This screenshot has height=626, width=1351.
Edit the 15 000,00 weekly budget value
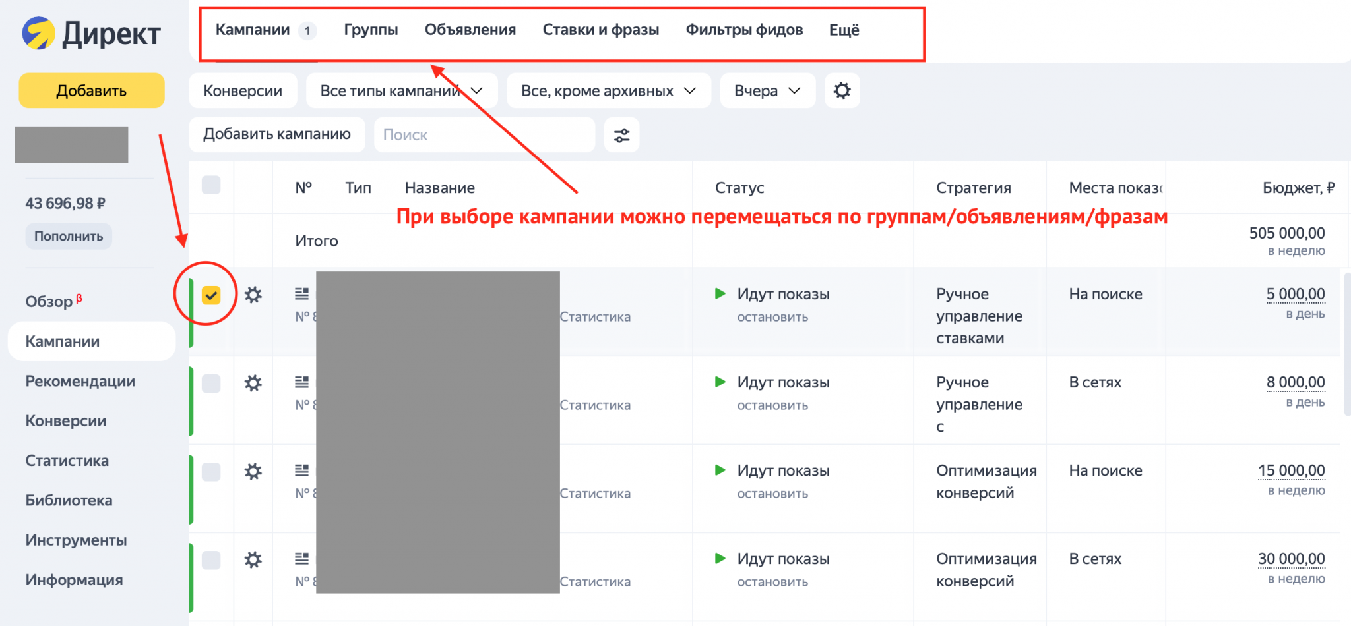[x=1292, y=470]
